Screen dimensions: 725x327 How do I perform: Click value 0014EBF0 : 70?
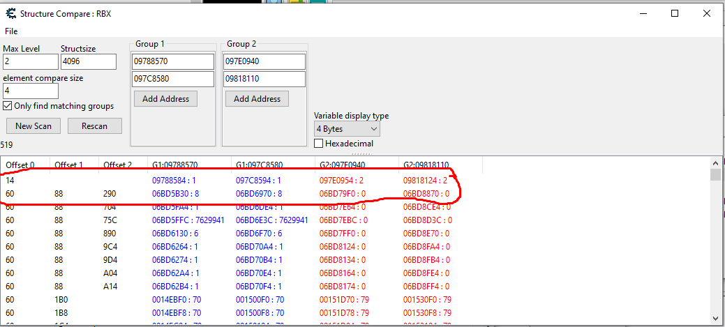(x=178, y=299)
